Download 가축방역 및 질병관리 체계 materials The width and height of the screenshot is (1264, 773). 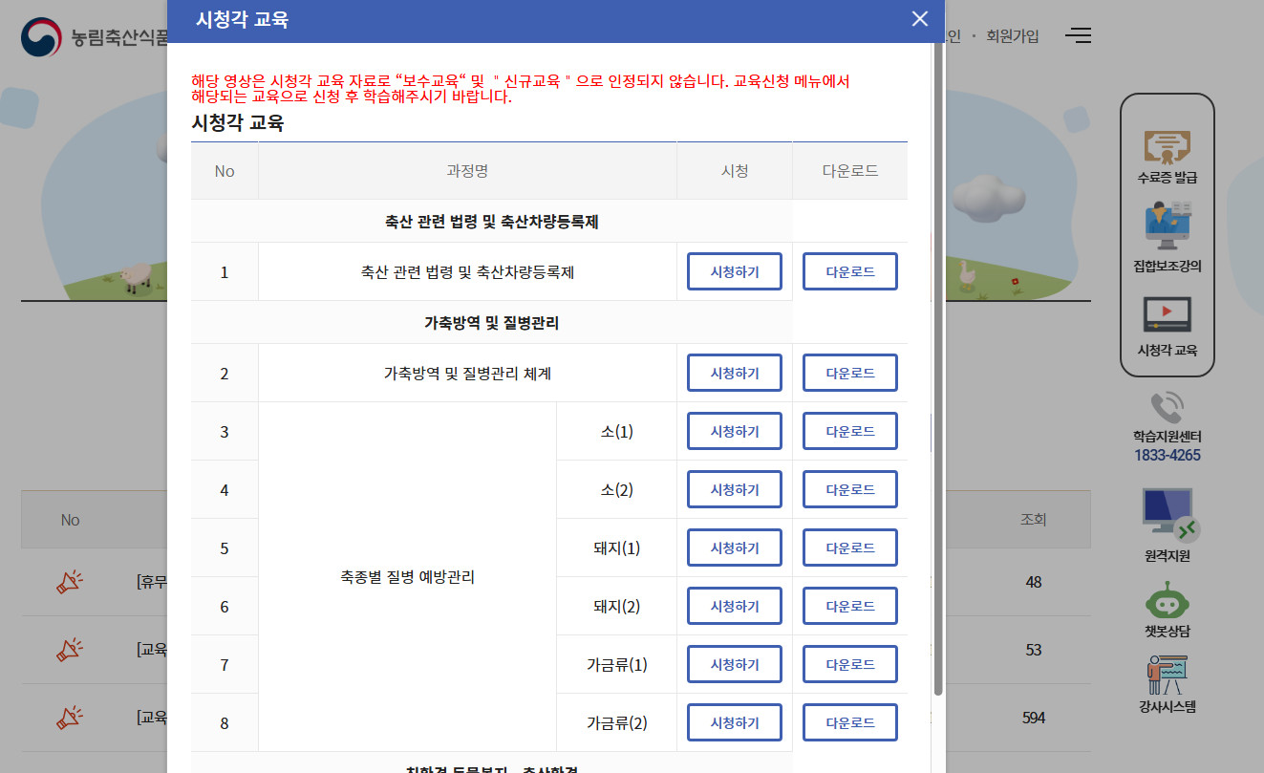[x=849, y=373]
